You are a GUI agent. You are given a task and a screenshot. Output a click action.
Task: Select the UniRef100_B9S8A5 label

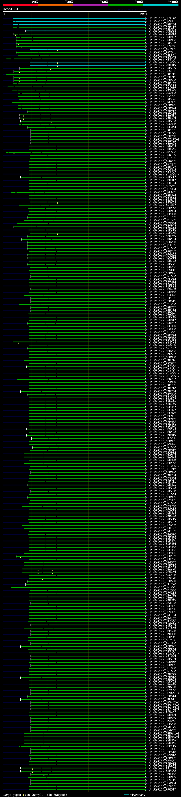coord(162,124)
